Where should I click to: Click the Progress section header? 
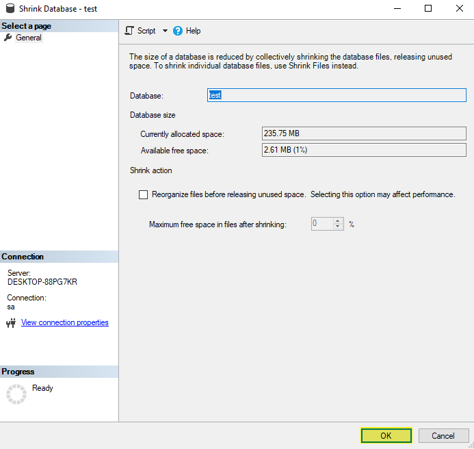click(x=59, y=372)
